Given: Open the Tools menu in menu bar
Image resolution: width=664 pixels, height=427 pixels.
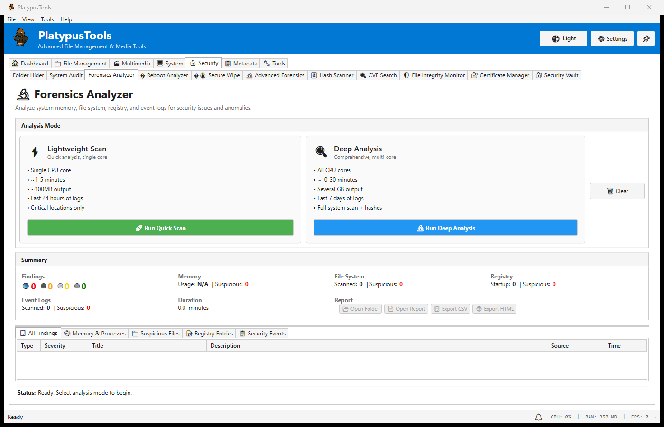Looking at the screenshot, I should coord(47,19).
